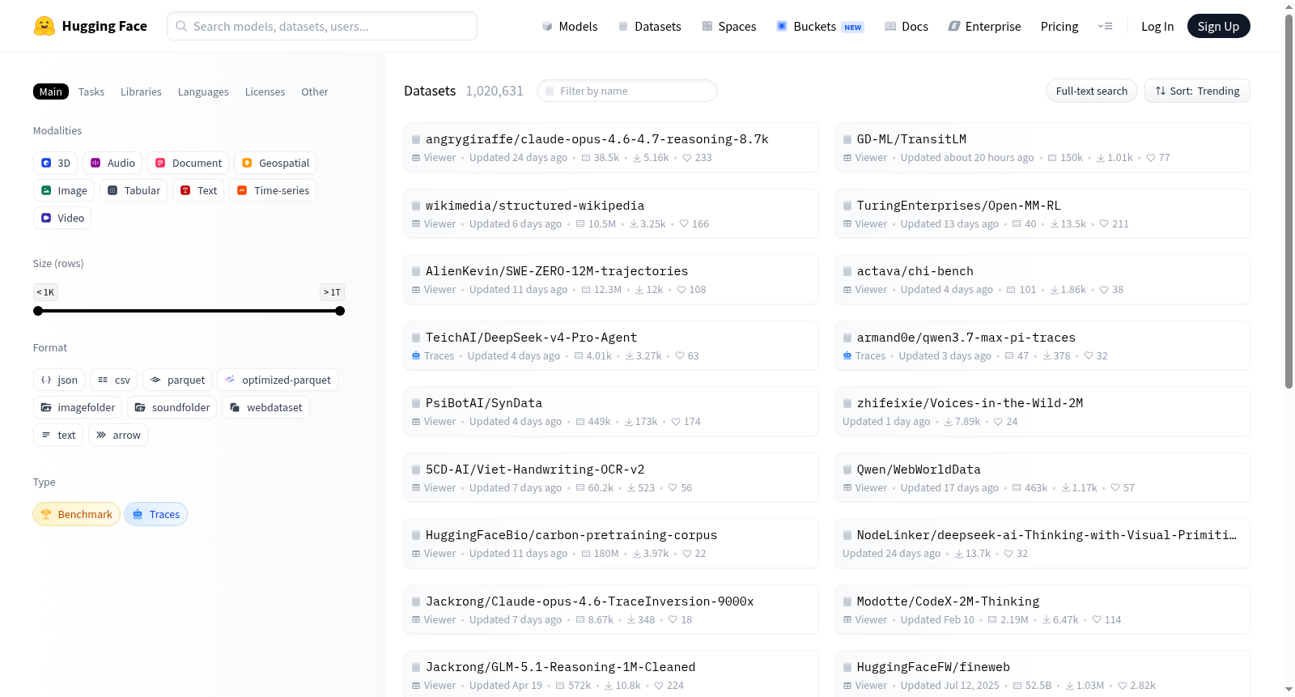Click the Time-series modality icon

coord(242,190)
